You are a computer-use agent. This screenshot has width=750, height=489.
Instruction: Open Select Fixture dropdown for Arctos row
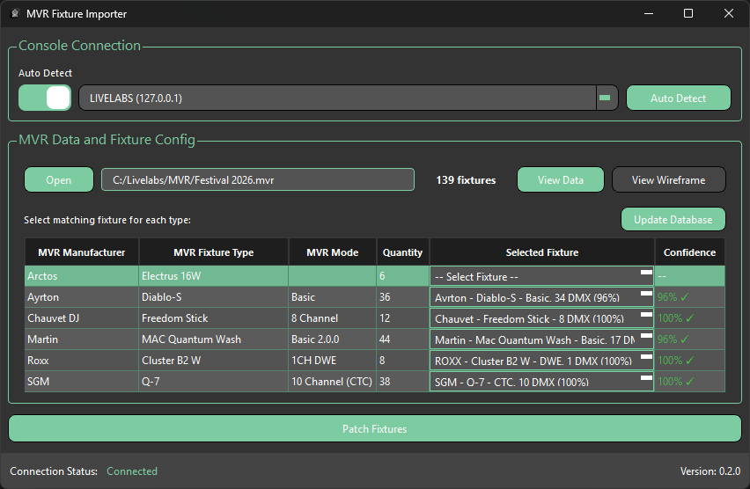(x=542, y=276)
